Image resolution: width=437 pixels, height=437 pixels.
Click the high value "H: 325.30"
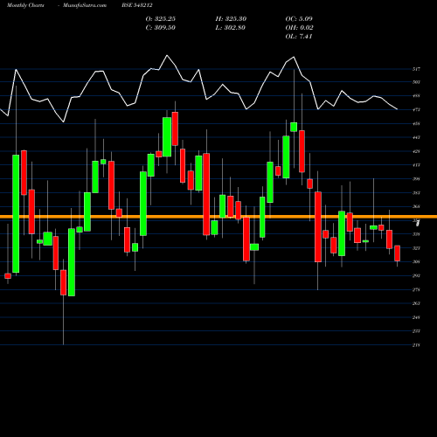231,19
